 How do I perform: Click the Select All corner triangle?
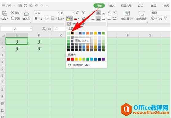click(x=3, y=36)
